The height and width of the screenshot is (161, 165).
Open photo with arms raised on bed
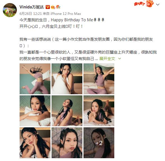click(99, 79)
